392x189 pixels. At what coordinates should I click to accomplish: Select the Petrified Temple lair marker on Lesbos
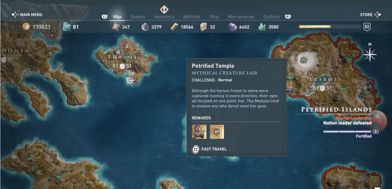coord(304,60)
